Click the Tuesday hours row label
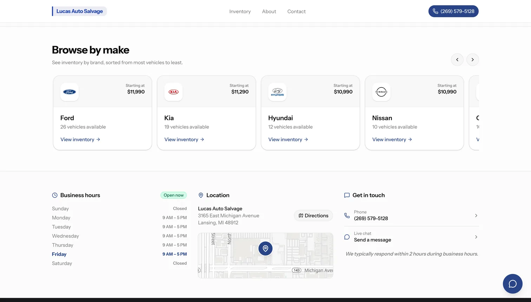 coord(61,227)
